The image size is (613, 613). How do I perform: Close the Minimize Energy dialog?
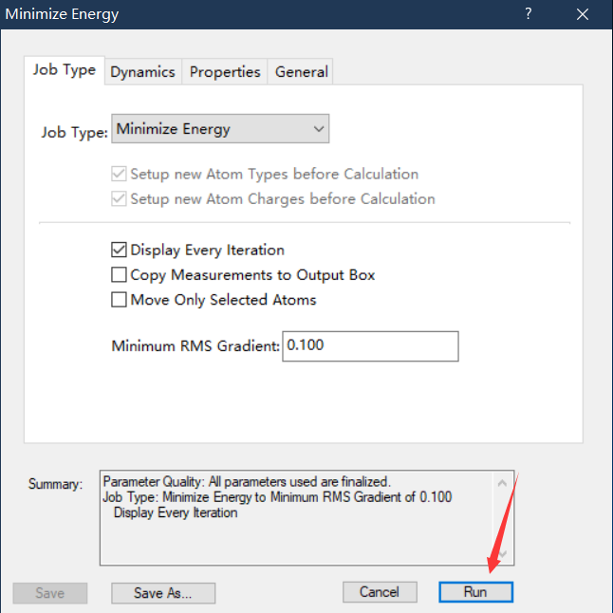(584, 14)
